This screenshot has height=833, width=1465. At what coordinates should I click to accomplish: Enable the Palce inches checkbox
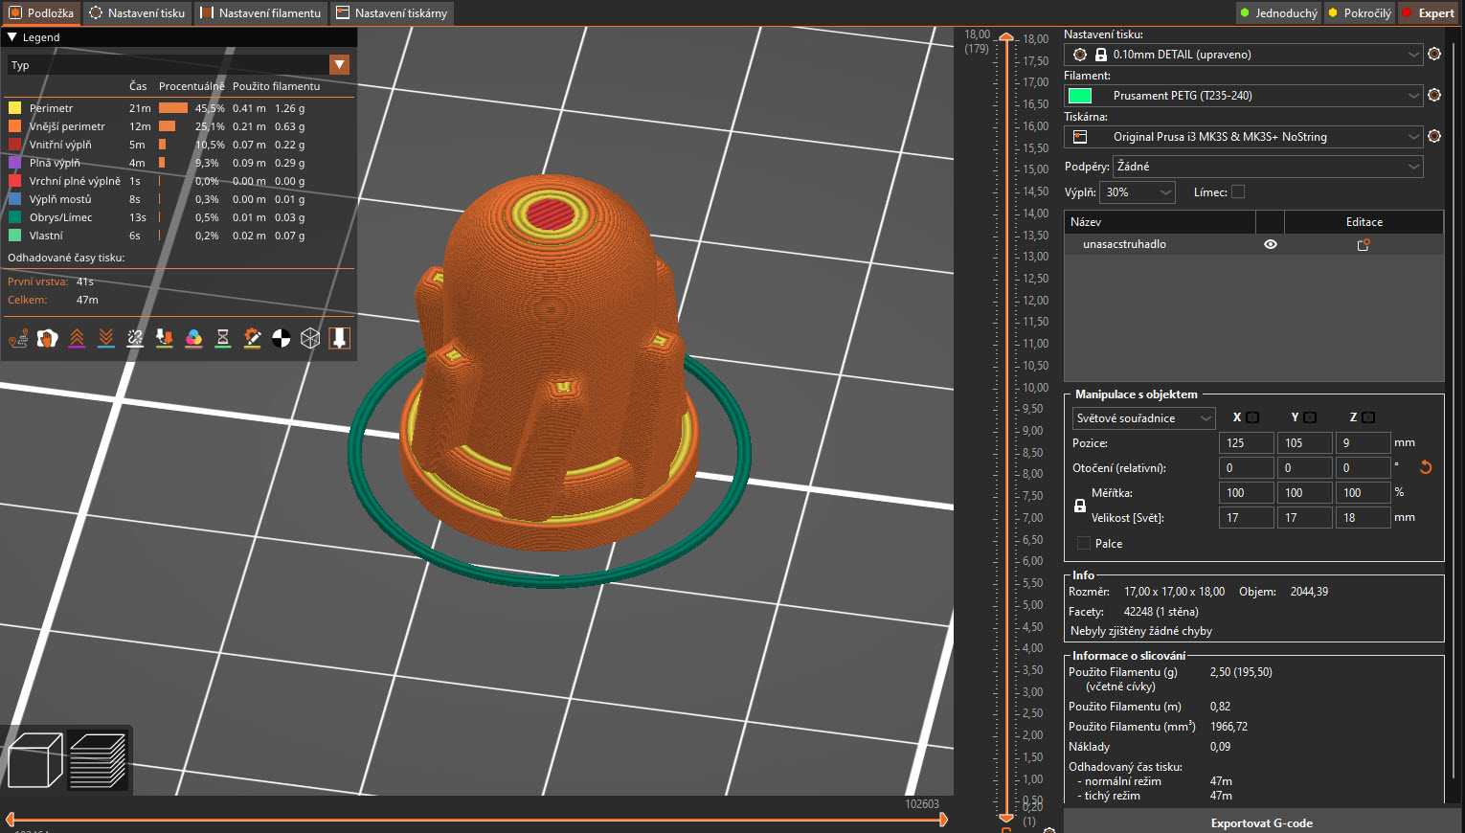click(1084, 544)
